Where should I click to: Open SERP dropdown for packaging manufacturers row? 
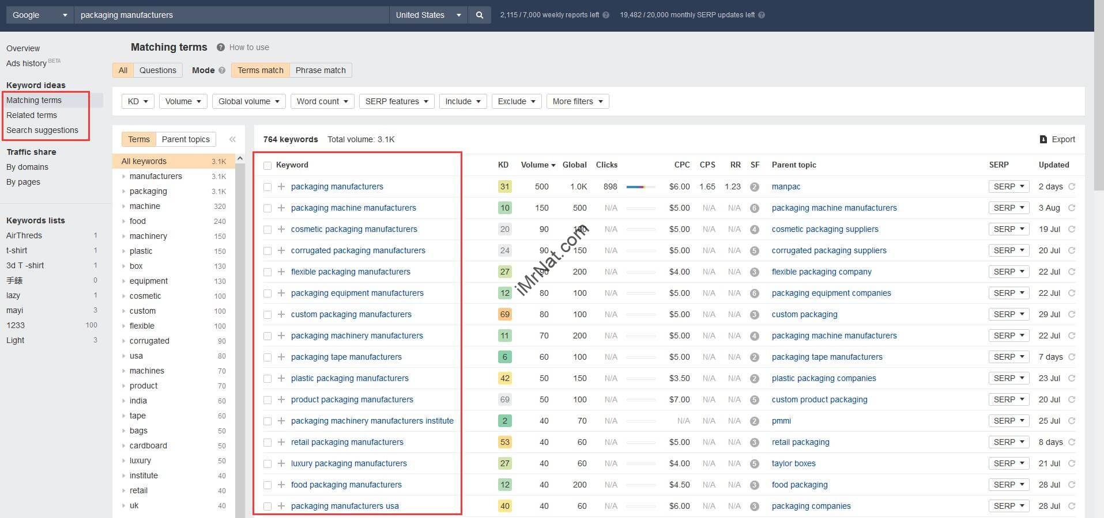coord(1009,186)
